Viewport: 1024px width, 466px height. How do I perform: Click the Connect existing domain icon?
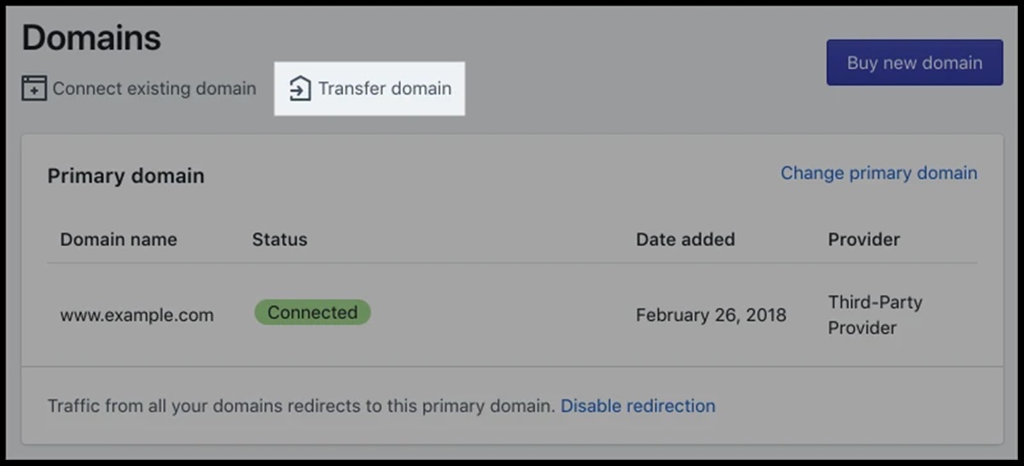[34, 89]
